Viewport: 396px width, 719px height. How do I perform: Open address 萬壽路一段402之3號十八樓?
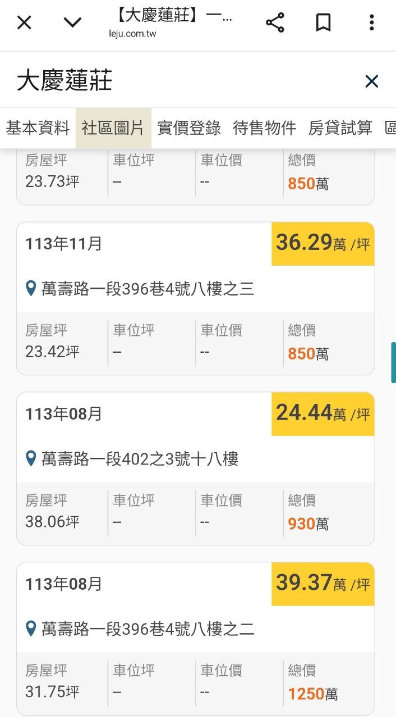[140, 459]
